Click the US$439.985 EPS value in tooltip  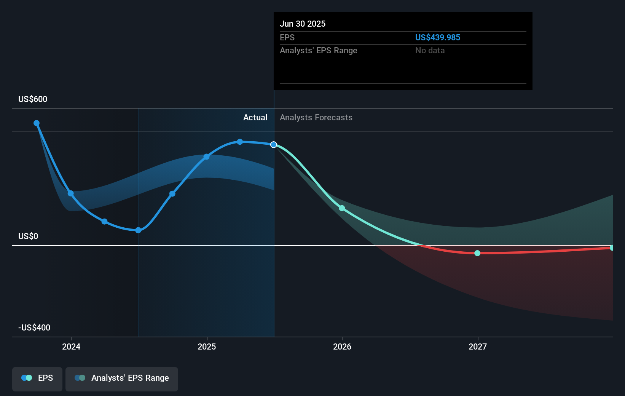click(437, 37)
